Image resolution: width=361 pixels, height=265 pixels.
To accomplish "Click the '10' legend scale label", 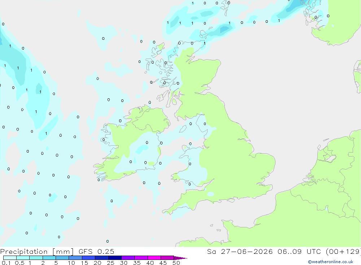I will pos(71,263).
